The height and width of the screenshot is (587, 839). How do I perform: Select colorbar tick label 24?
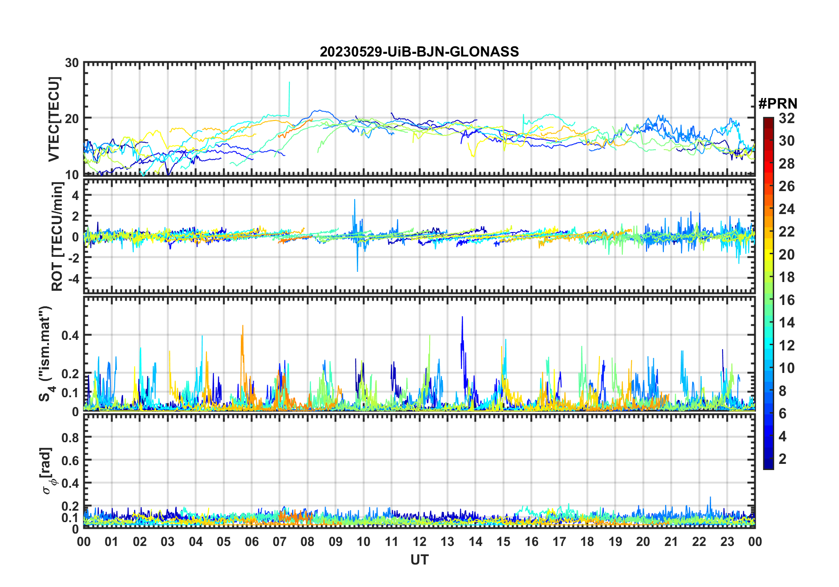coord(786,209)
